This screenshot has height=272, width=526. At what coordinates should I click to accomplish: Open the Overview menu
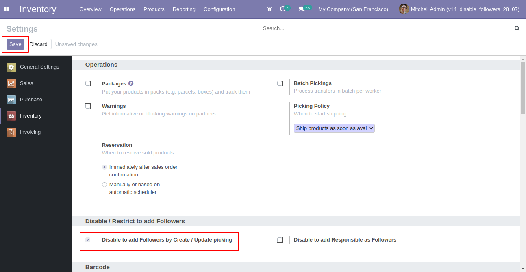(x=90, y=9)
